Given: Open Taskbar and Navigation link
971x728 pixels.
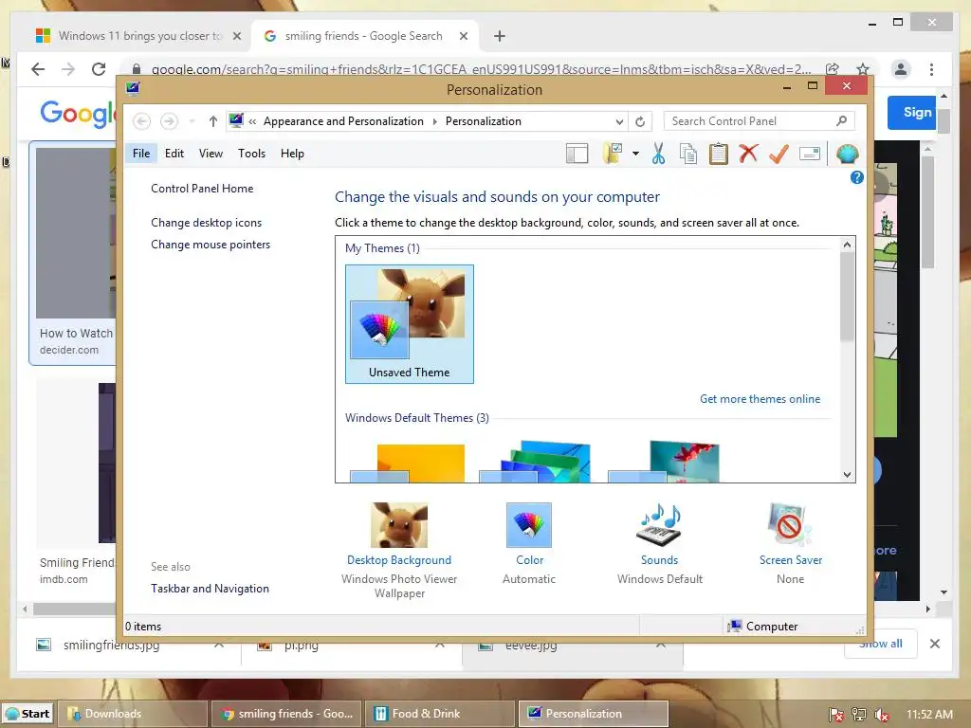Looking at the screenshot, I should 210,588.
